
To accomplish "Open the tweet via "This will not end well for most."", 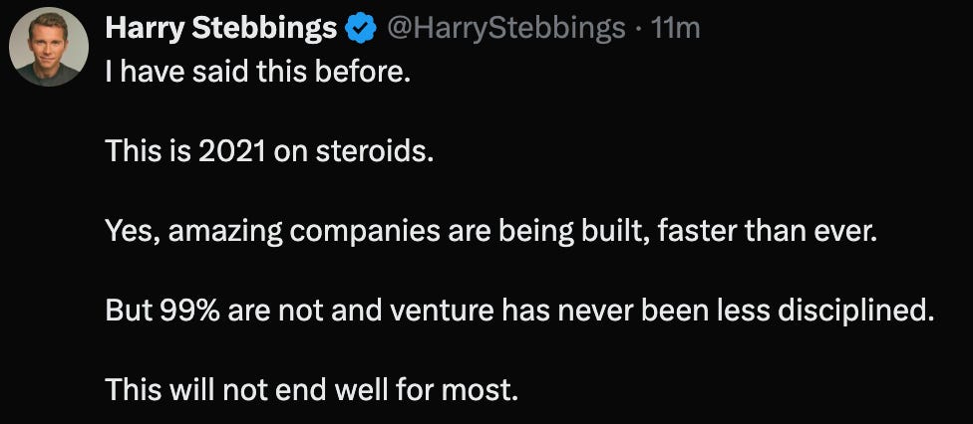I will click(311, 389).
